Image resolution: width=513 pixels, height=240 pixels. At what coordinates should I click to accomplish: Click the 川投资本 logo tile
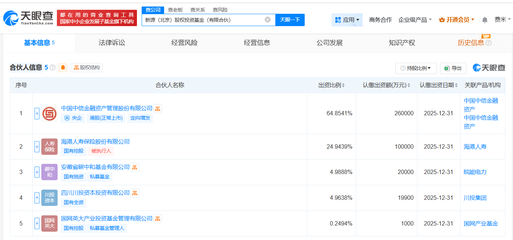(x=50, y=198)
